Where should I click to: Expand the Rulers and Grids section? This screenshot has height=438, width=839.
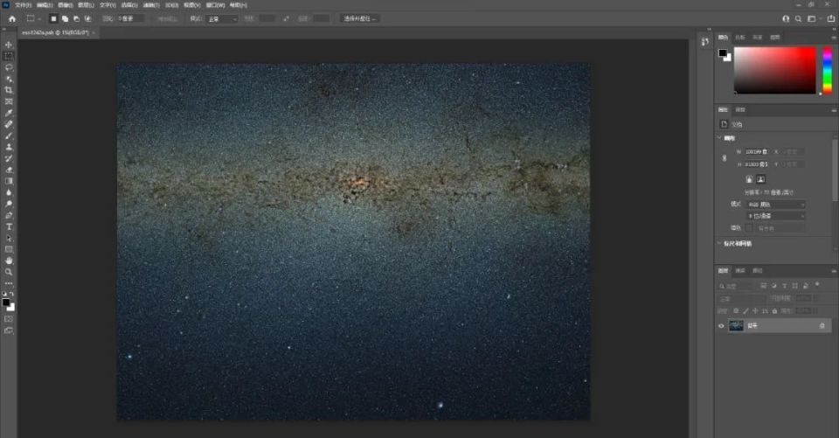(734, 244)
